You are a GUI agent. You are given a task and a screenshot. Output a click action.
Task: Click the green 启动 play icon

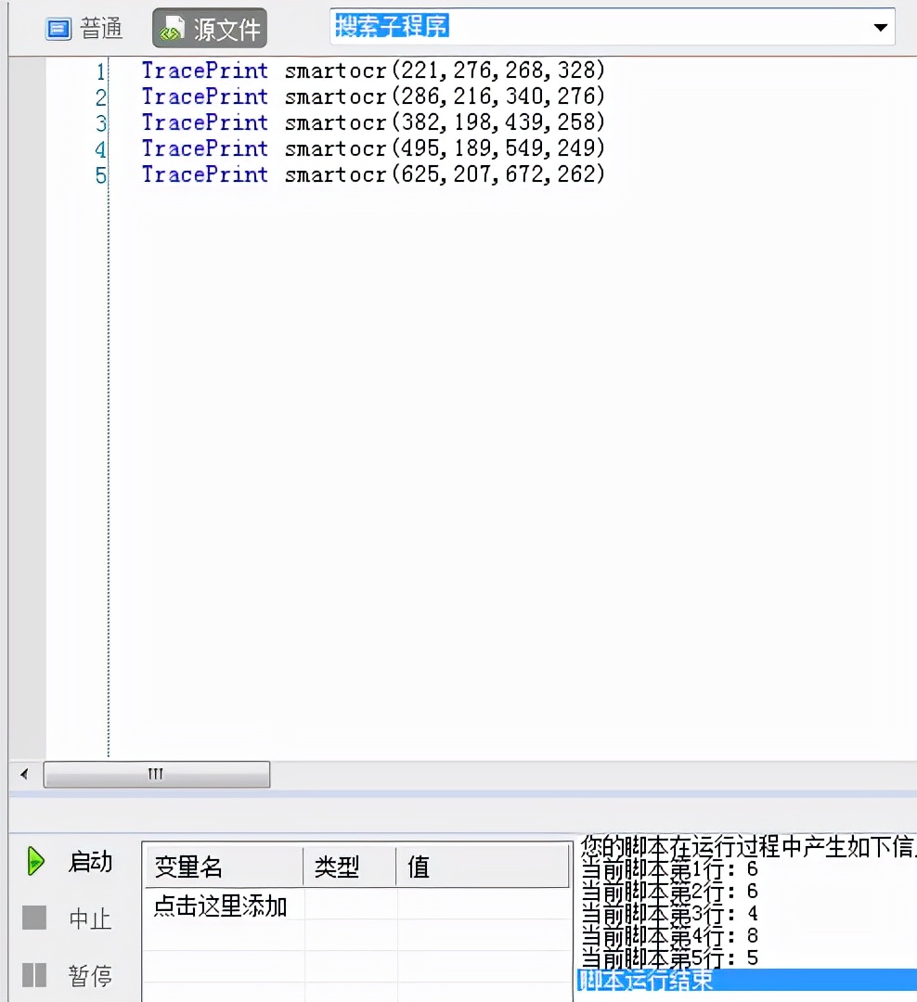coord(35,861)
